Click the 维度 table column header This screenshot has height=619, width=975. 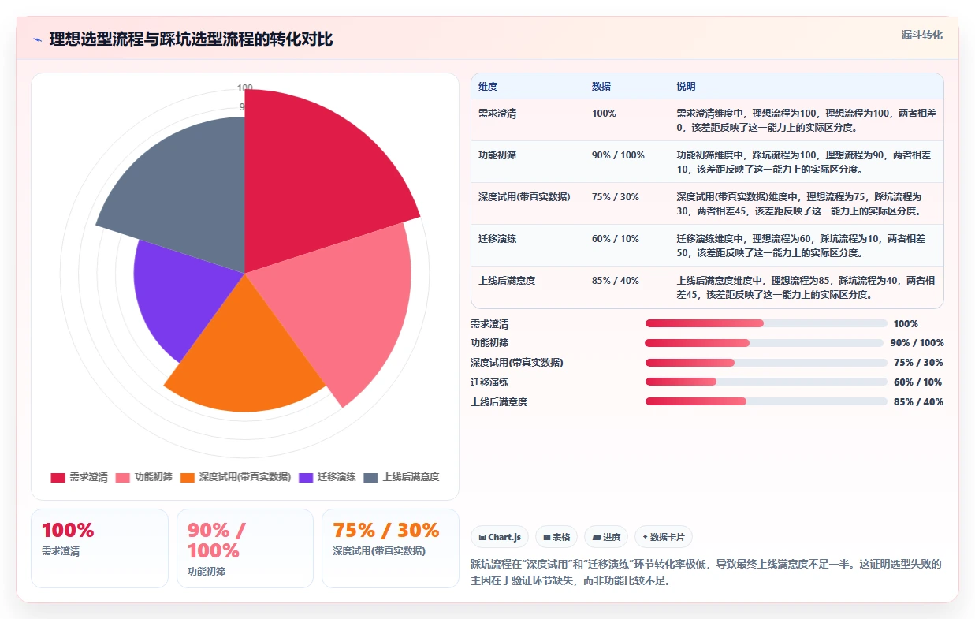pyautogui.click(x=488, y=87)
